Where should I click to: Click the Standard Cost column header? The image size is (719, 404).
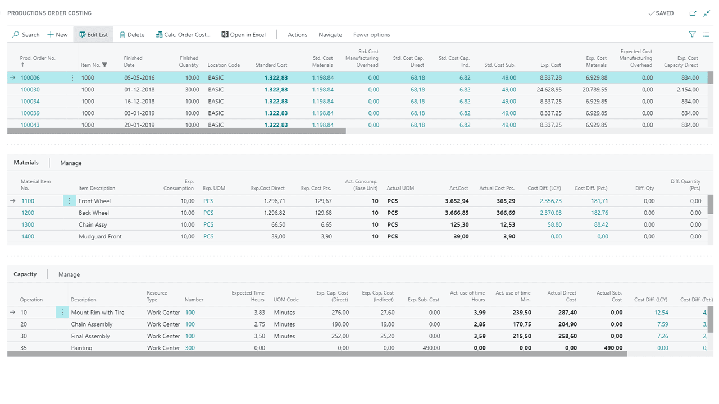pyautogui.click(x=271, y=65)
